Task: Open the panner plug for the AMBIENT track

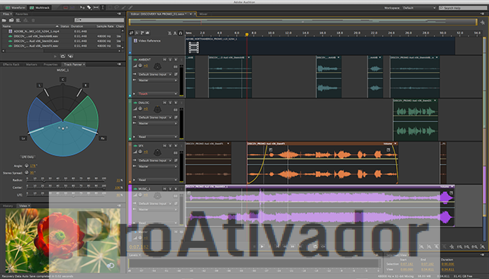Action: [157, 65]
